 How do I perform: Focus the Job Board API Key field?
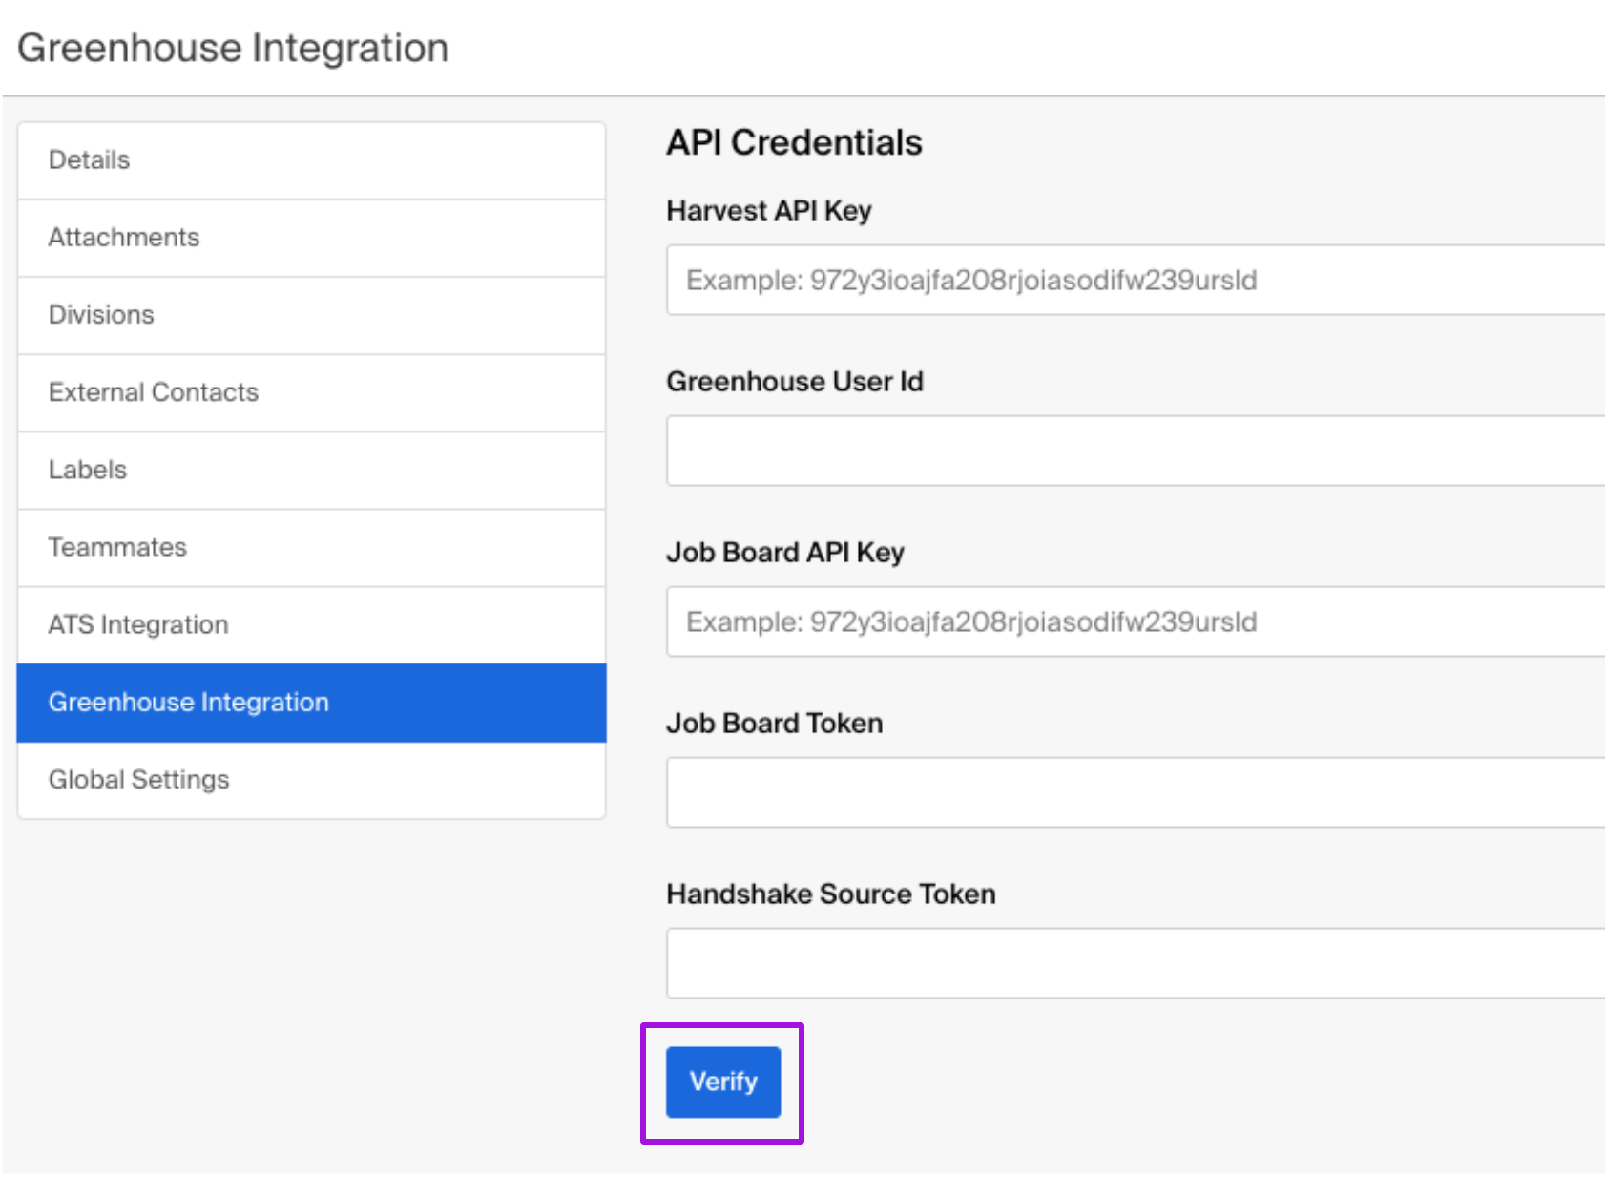[1136, 621]
